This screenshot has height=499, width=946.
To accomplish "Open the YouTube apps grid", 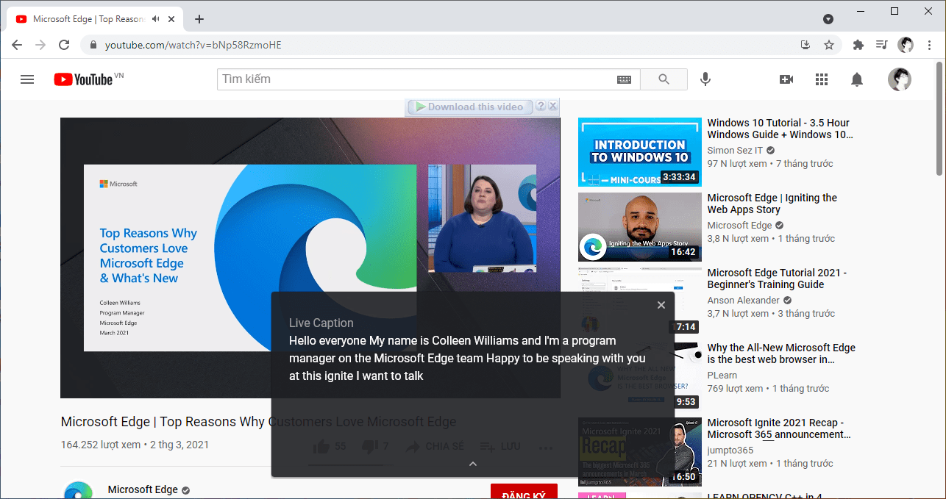I will (822, 79).
